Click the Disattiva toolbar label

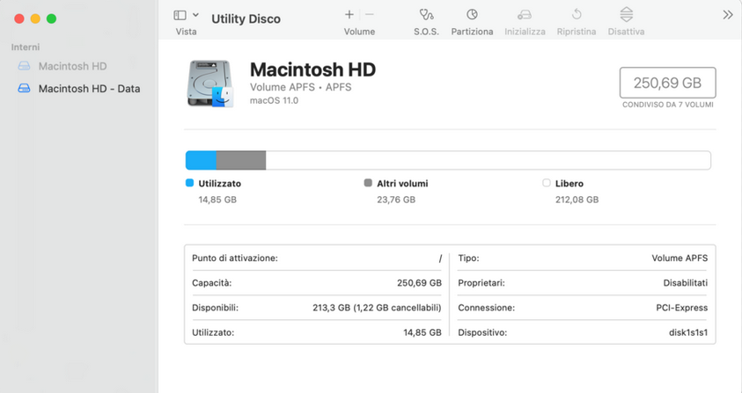coord(626,32)
